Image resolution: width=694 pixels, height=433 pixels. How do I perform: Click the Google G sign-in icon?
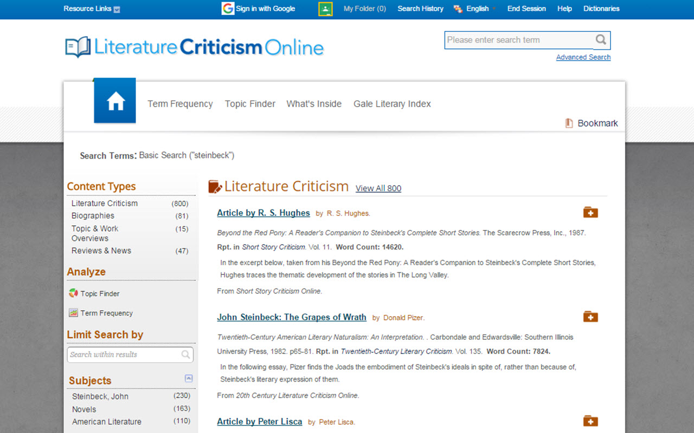tap(228, 9)
